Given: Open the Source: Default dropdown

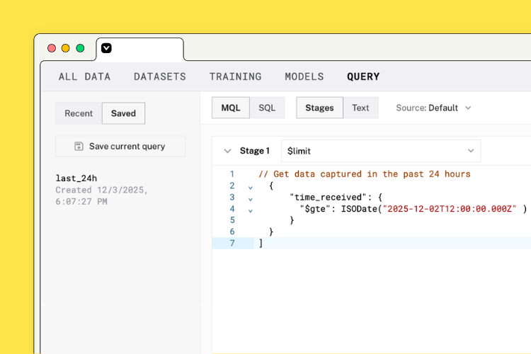Looking at the screenshot, I should (x=434, y=108).
